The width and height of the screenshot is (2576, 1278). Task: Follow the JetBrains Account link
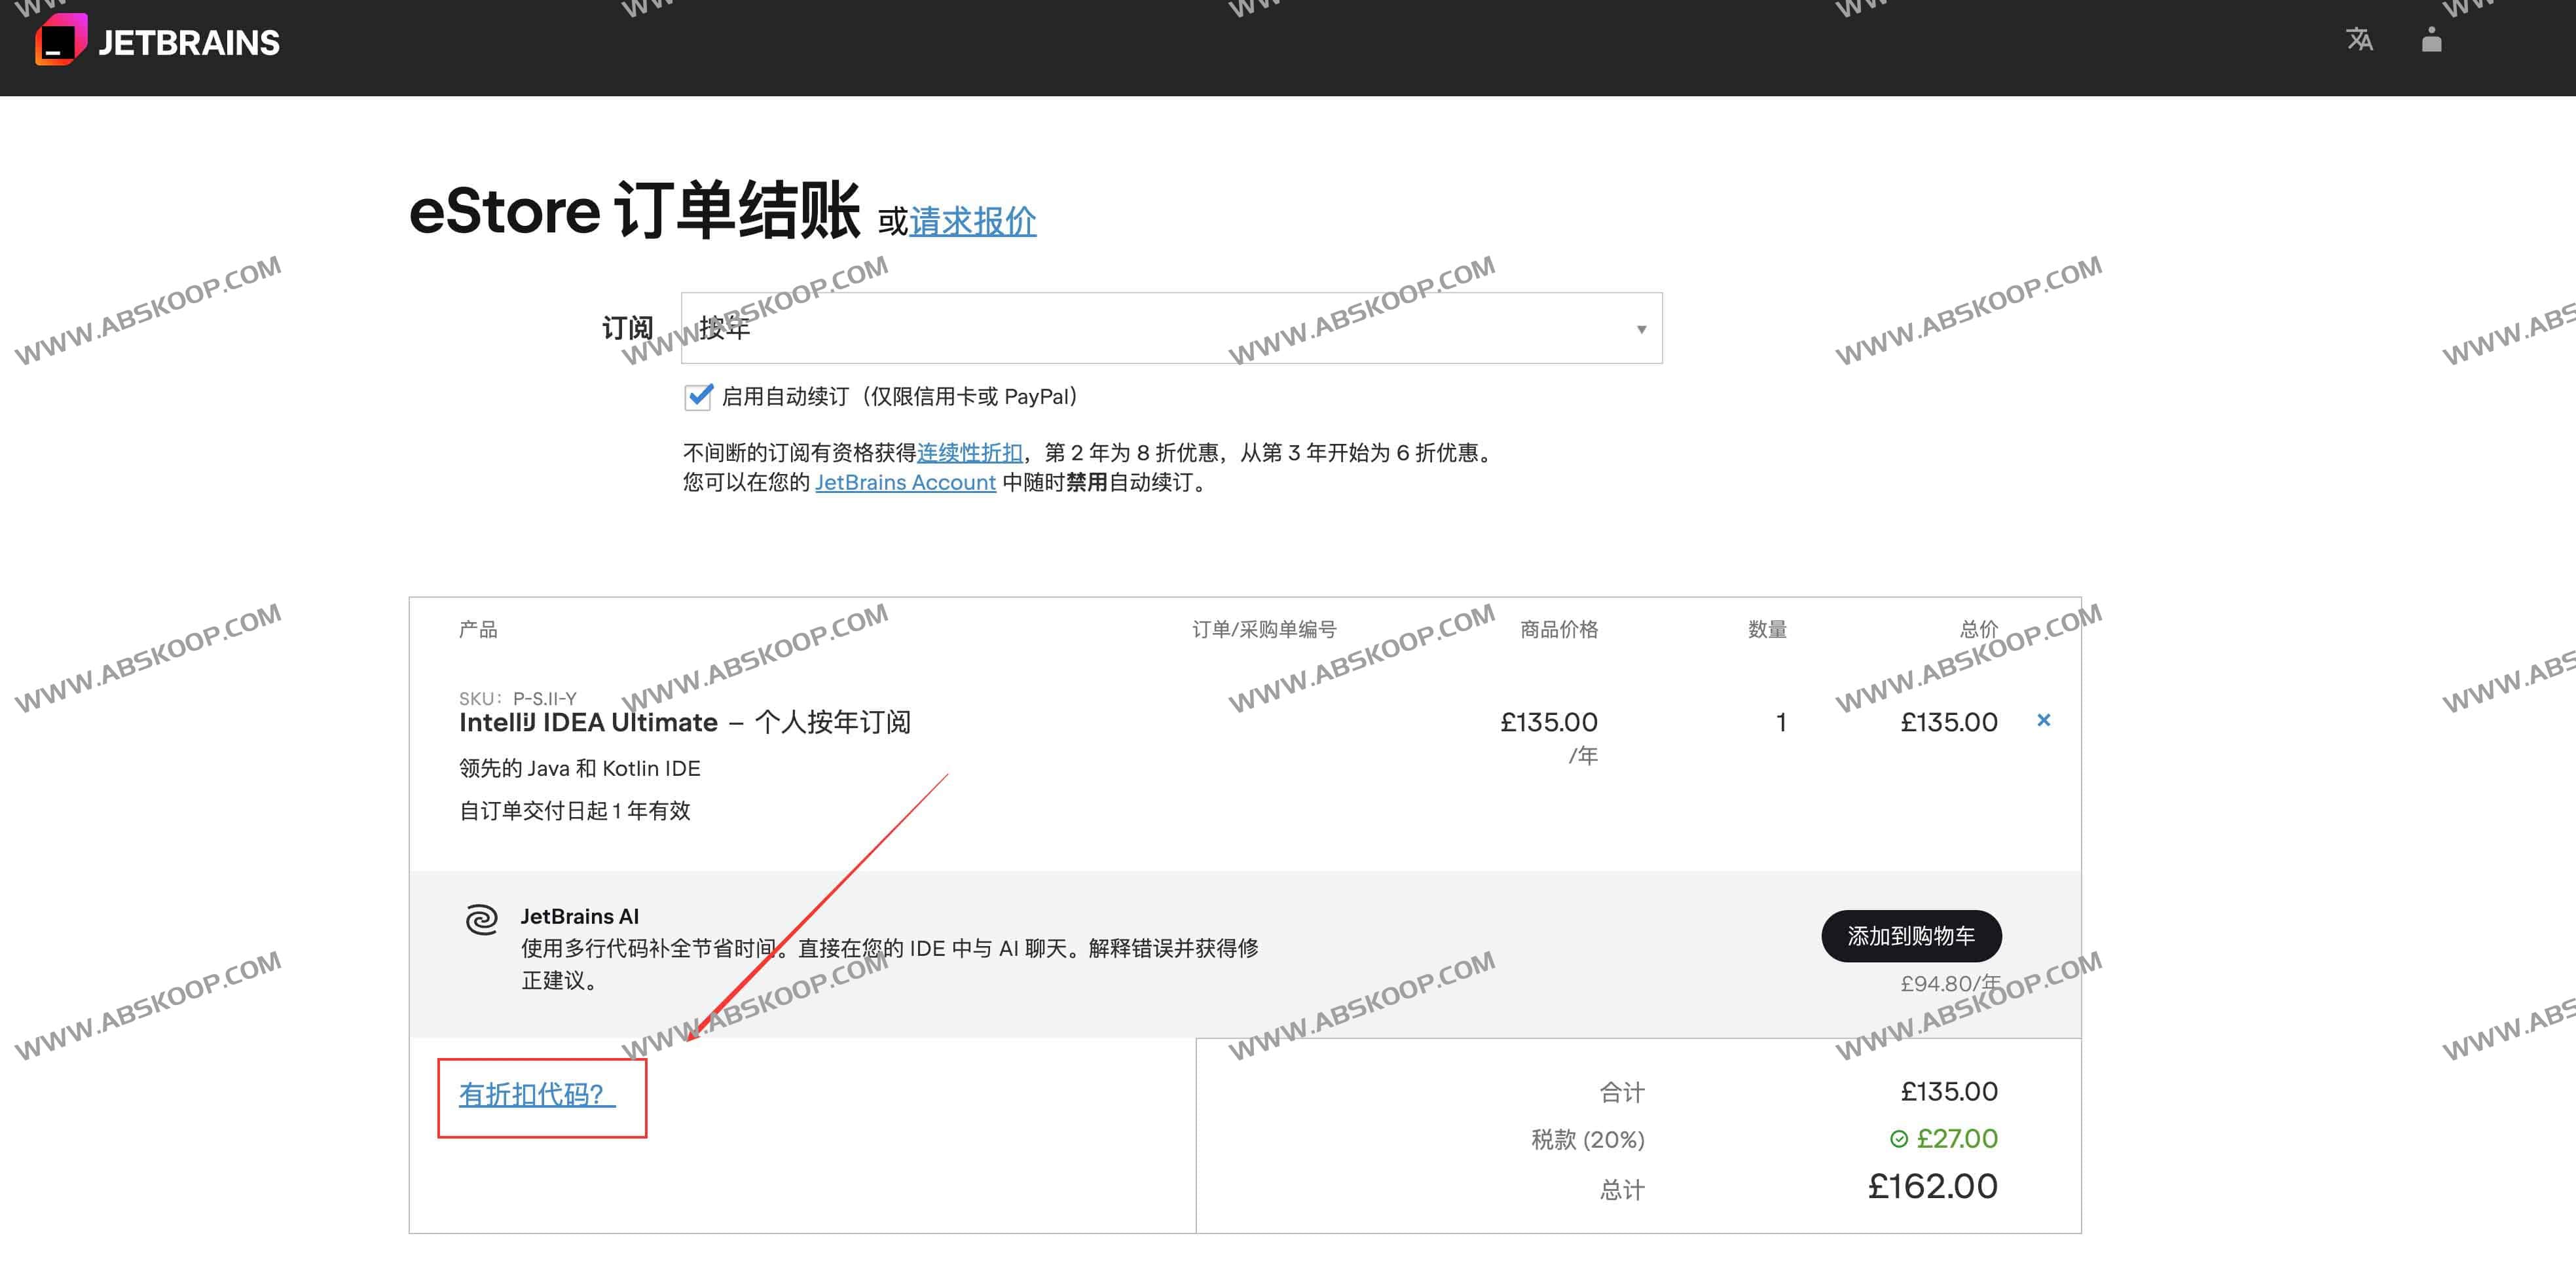pyautogui.click(x=905, y=483)
